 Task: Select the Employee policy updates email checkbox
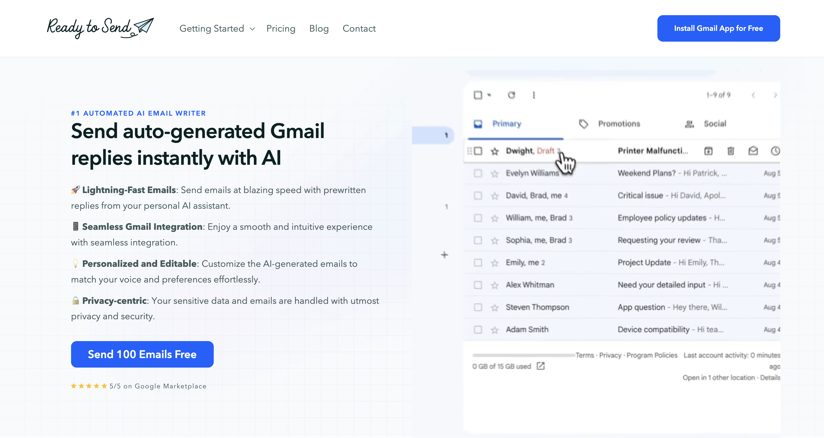[x=478, y=218]
